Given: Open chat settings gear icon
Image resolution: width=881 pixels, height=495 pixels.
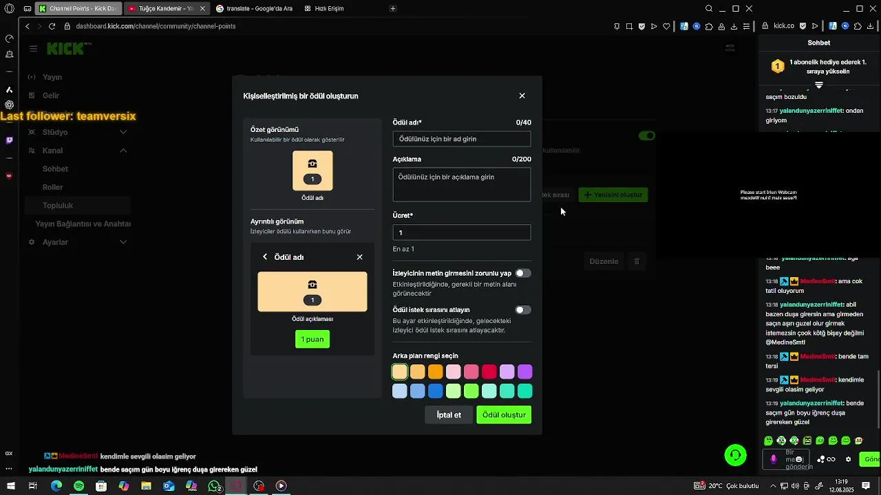Looking at the screenshot, I should 849,459.
